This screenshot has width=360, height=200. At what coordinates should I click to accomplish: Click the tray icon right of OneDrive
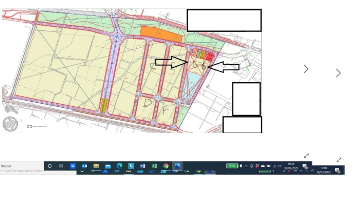tap(268, 166)
